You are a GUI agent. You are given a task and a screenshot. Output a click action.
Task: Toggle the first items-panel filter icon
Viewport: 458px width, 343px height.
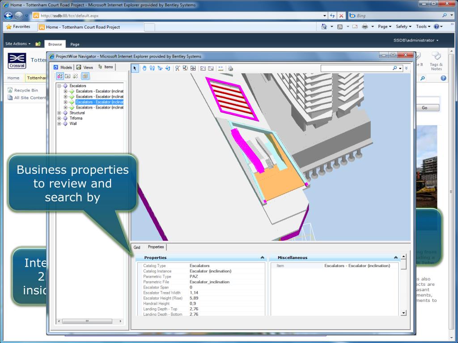(x=60, y=76)
